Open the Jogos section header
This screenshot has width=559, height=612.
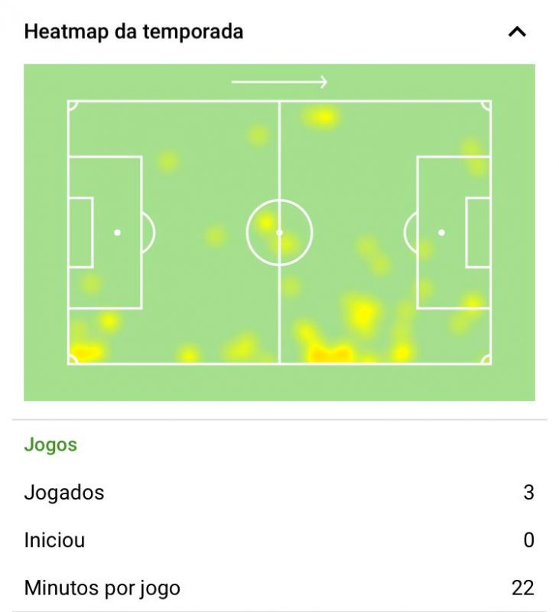pos(49,444)
